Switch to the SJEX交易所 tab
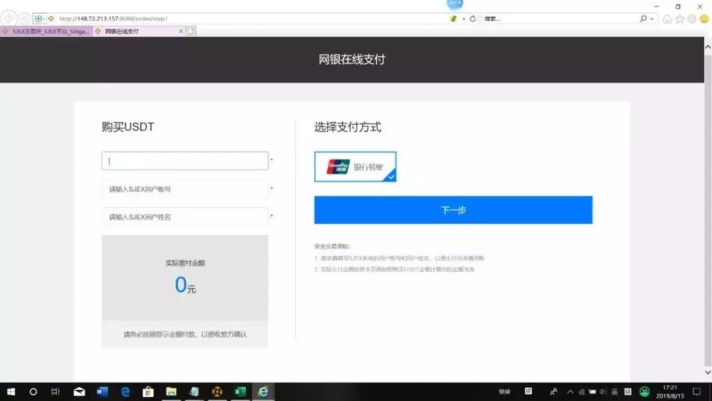 coord(46,31)
